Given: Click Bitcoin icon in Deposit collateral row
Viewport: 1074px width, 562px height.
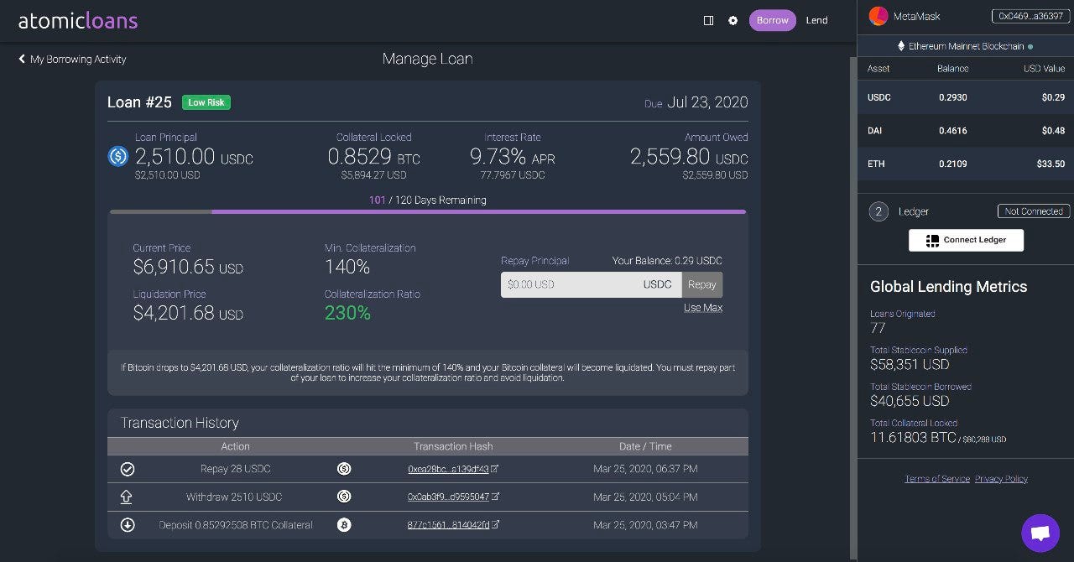Looking at the screenshot, I should click(344, 525).
